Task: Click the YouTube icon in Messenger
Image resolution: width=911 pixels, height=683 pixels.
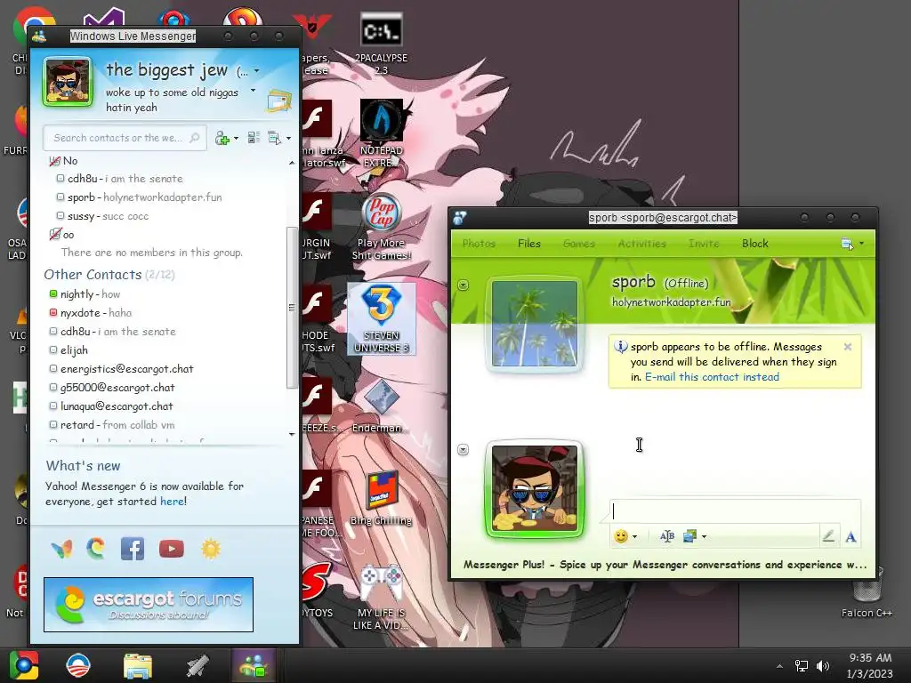Action: pos(172,549)
